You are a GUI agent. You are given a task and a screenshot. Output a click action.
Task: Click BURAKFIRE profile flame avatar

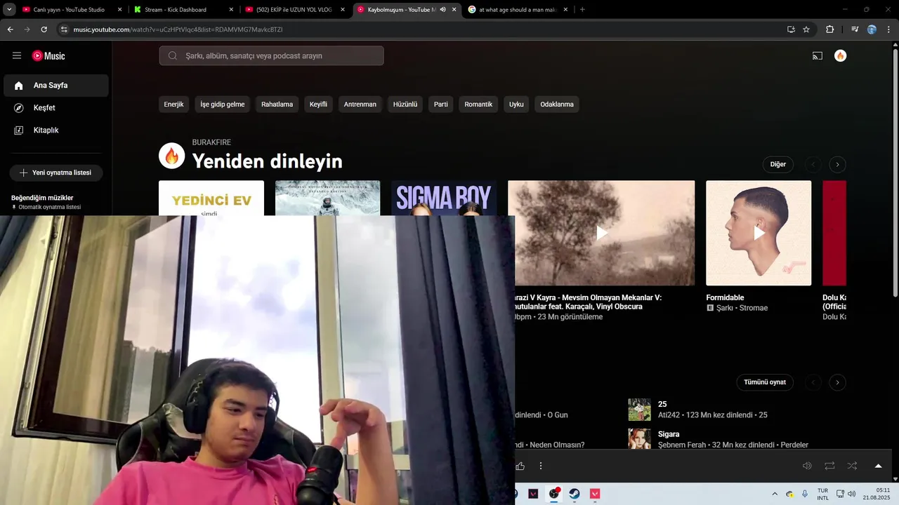point(172,156)
